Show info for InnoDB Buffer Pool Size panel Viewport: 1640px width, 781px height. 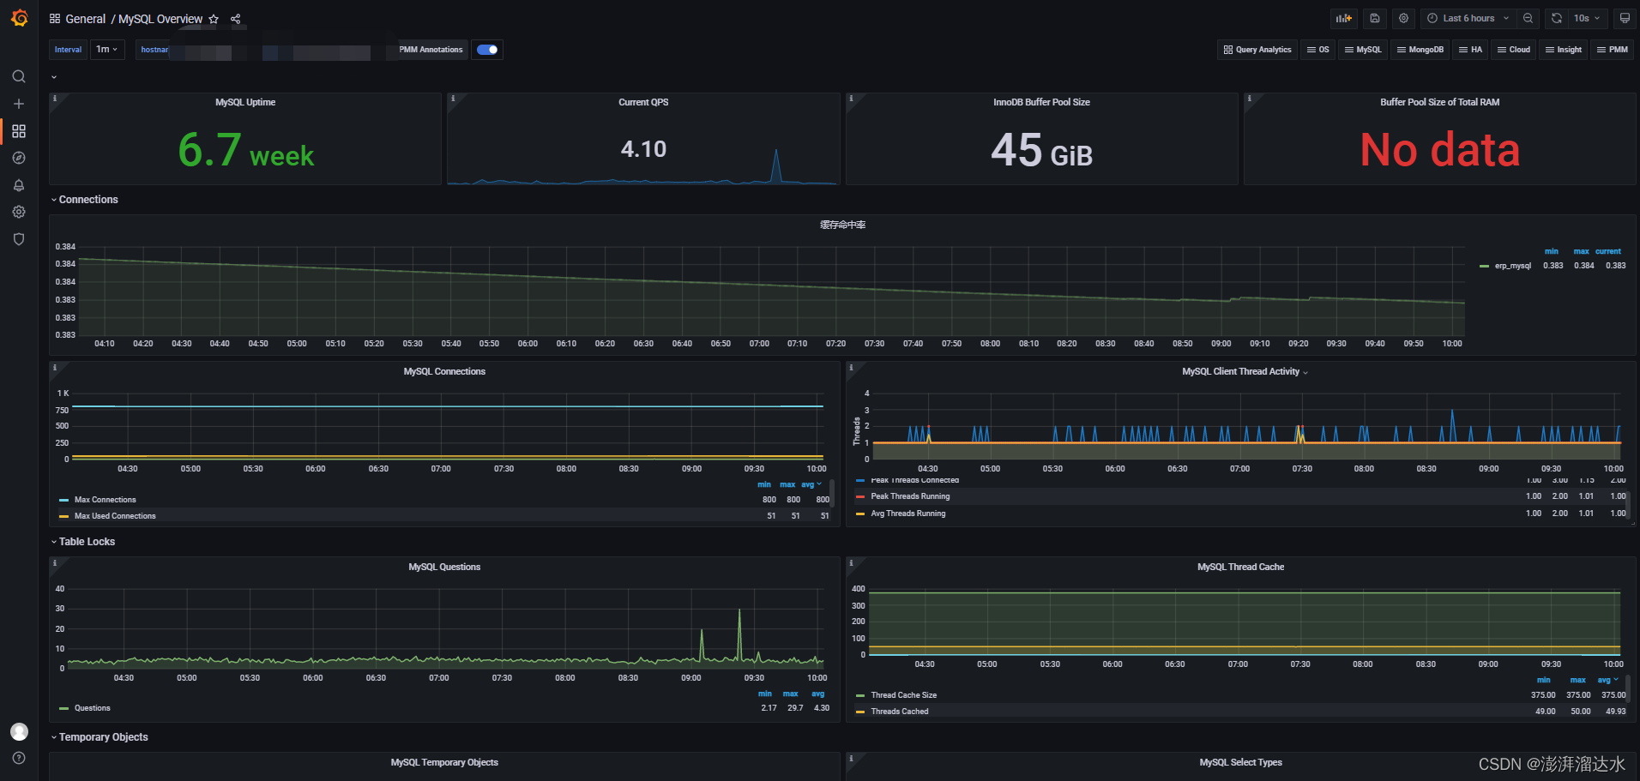pos(851,99)
